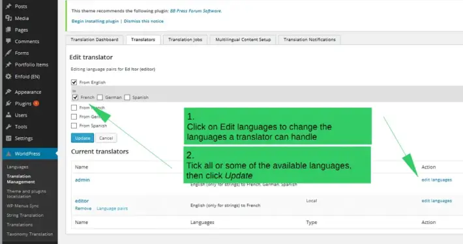Open Comments using the speech bubble icon
This screenshot has height=244, width=463.
(x=8, y=41)
